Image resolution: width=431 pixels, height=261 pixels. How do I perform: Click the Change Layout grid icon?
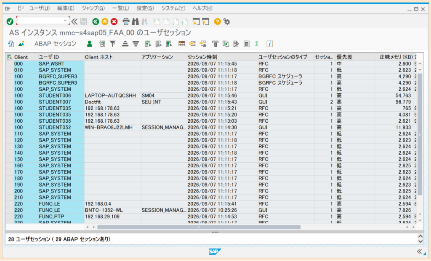pyautogui.click(x=182, y=44)
